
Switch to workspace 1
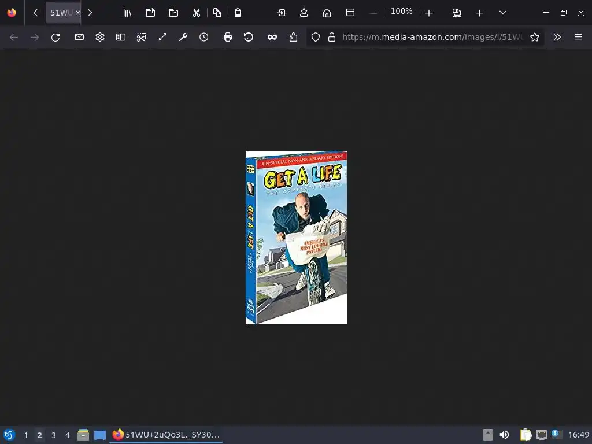25,435
